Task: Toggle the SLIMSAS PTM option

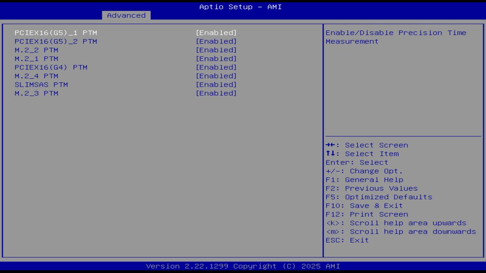Action: pos(216,84)
